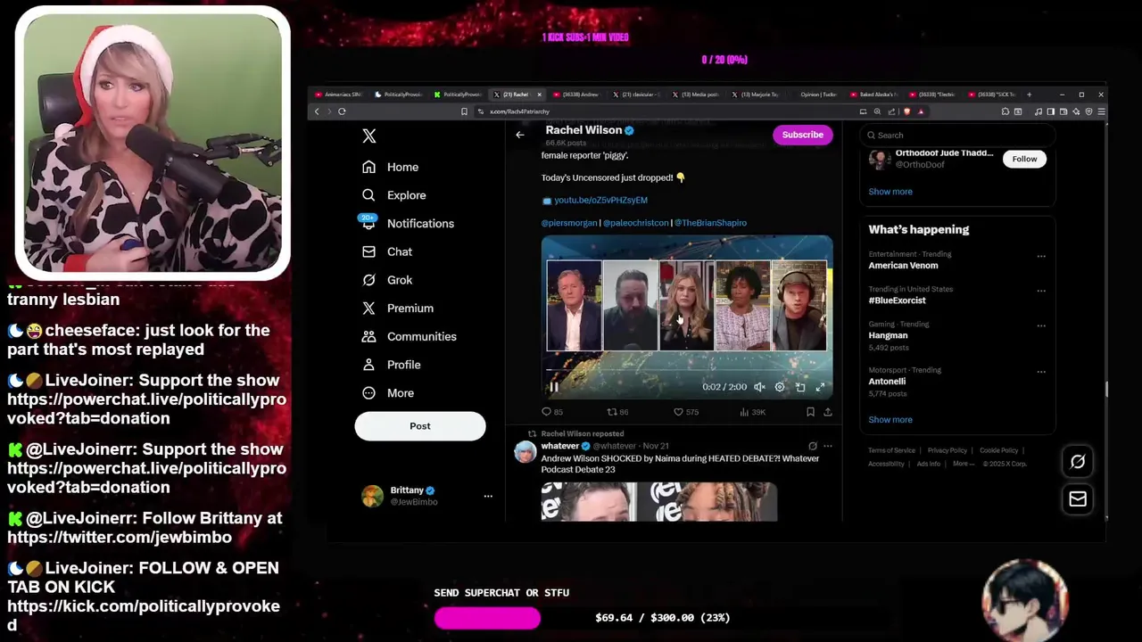
Task: Reply to the post with 85 comments
Action: [552, 412]
